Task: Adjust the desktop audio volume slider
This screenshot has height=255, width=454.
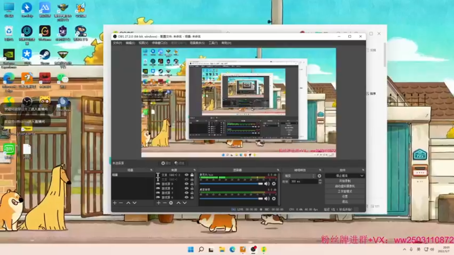Action: [x=231, y=199]
